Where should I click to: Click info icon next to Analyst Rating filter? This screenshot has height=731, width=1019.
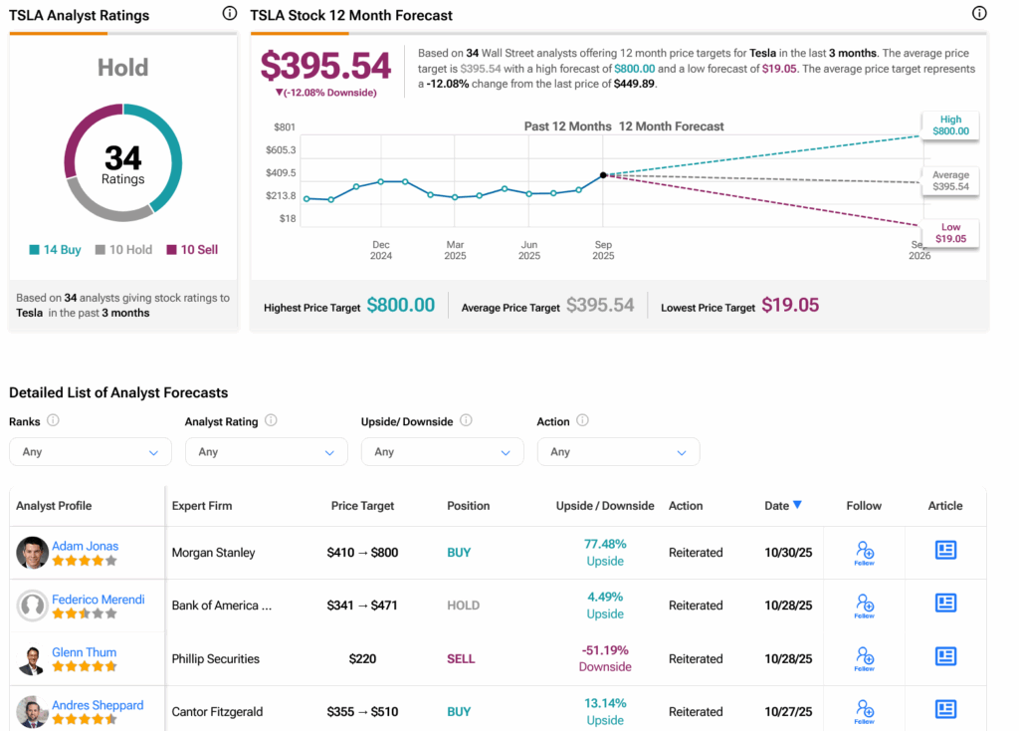point(271,421)
